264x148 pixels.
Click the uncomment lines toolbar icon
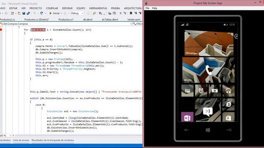125,13
